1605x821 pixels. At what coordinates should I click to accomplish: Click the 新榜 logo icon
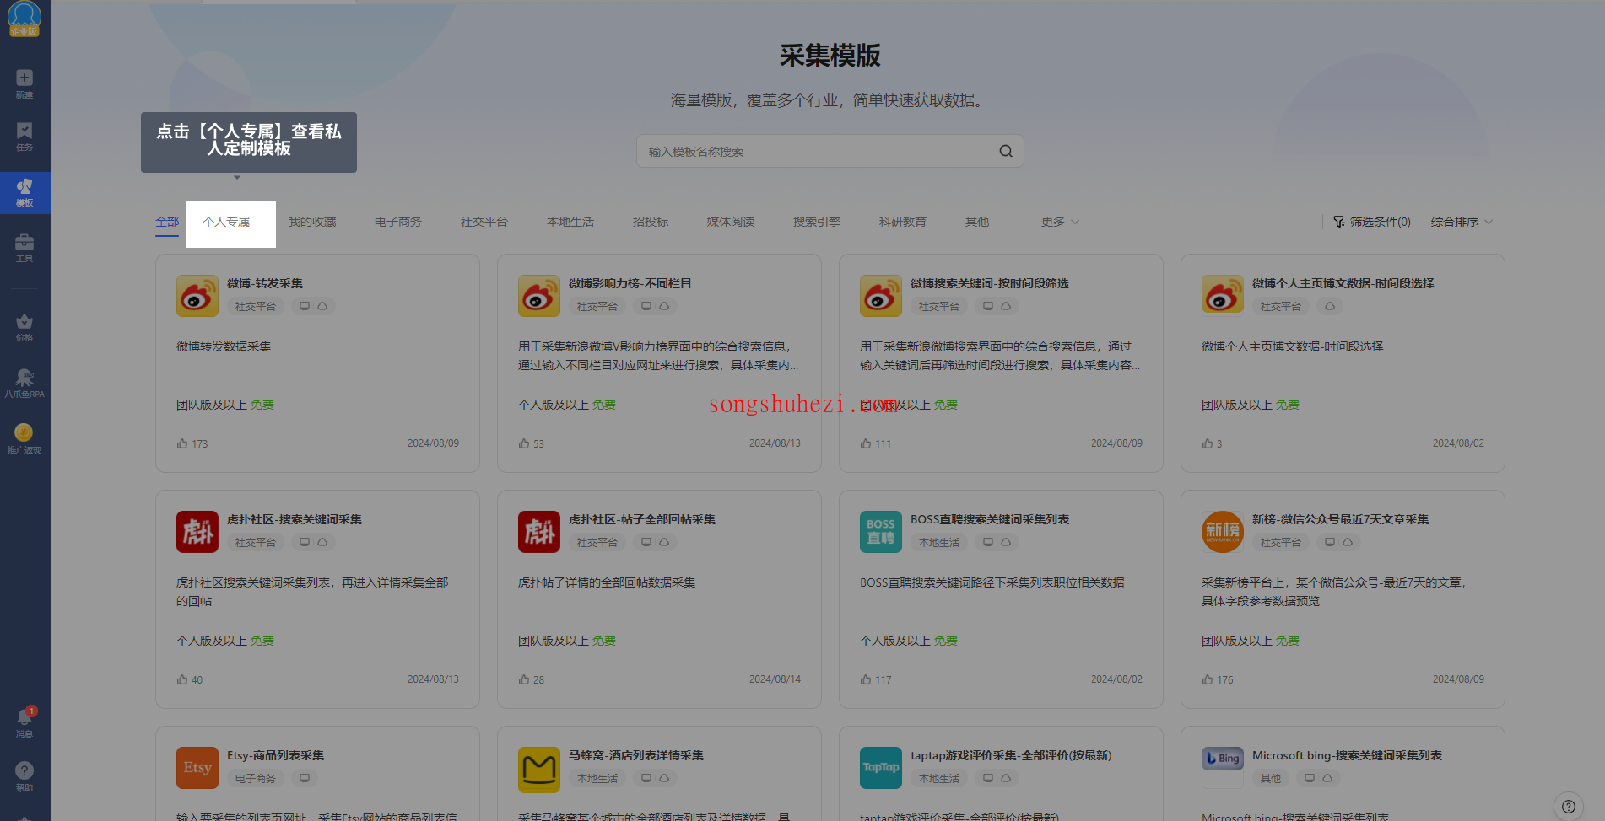(1223, 532)
